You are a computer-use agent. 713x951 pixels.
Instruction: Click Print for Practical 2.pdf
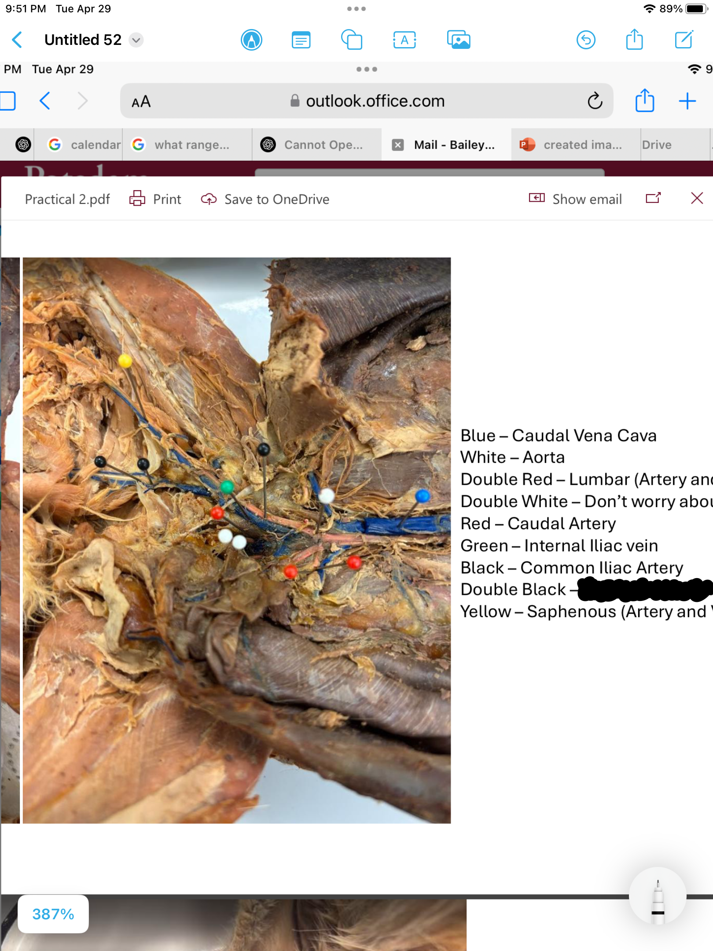pyautogui.click(x=155, y=199)
